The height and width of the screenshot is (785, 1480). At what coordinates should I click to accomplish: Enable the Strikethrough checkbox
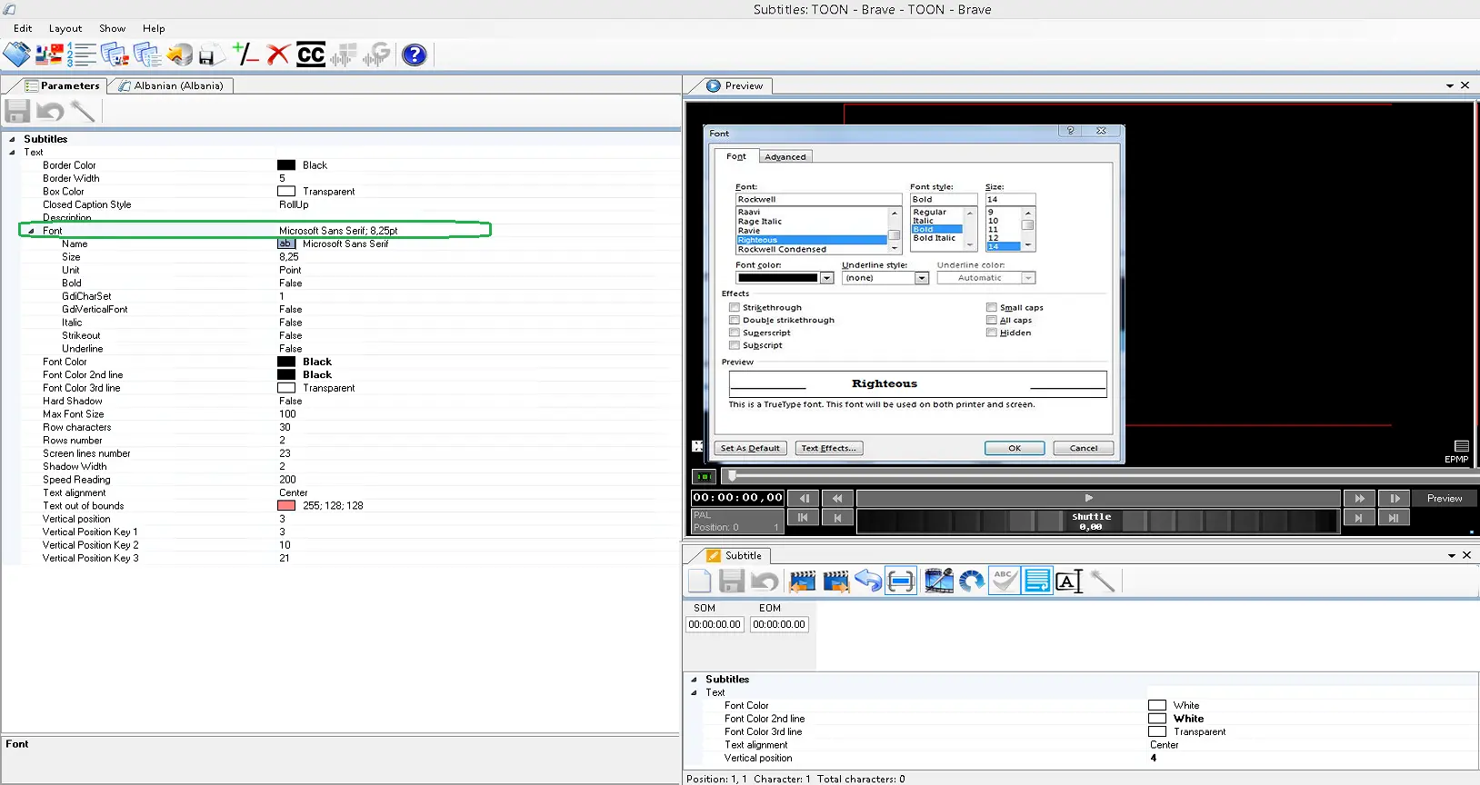coord(735,308)
